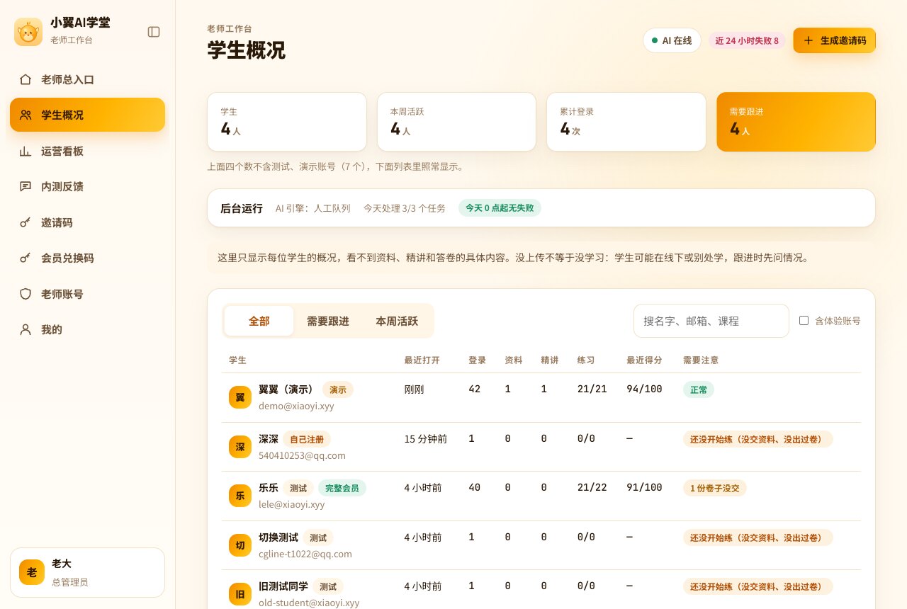Click the 1 份卷子没交 notice
Screen dimensions: 907x609
tap(714, 488)
